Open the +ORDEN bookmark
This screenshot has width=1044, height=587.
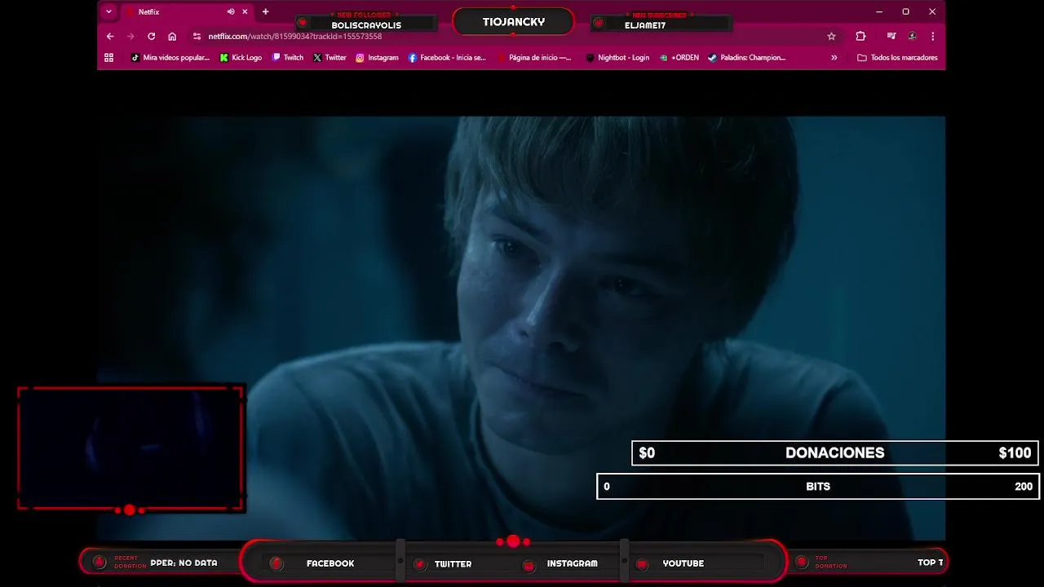pyautogui.click(x=679, y=57)
